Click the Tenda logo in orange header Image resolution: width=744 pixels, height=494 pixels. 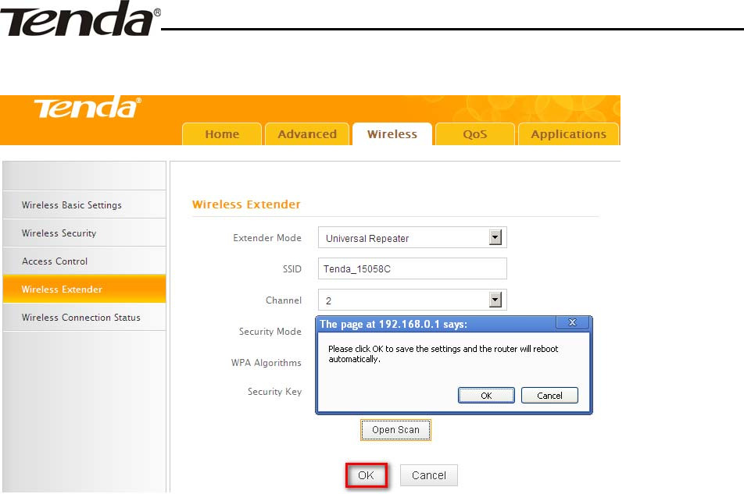88,108
